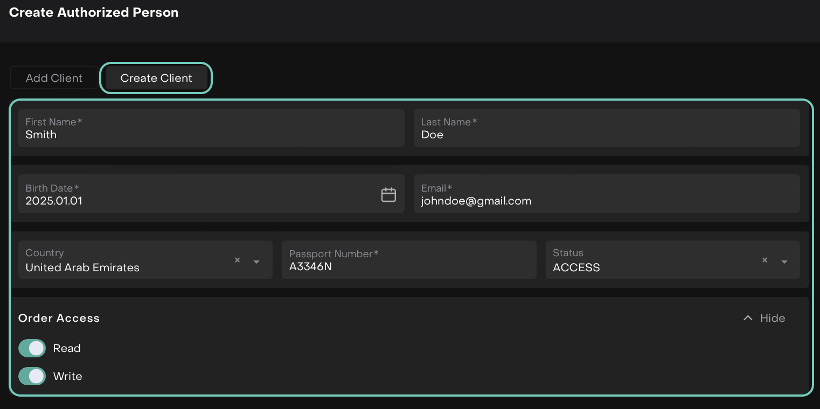Image resolution: width=820 pixels, height=409 pixels.
Task: Select the Create Client tab
Action: coord(156,78)
